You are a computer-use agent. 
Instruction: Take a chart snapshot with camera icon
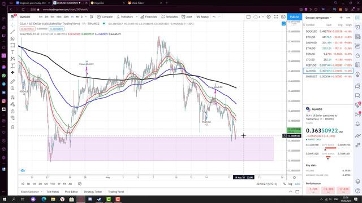(x=283, y=16)
